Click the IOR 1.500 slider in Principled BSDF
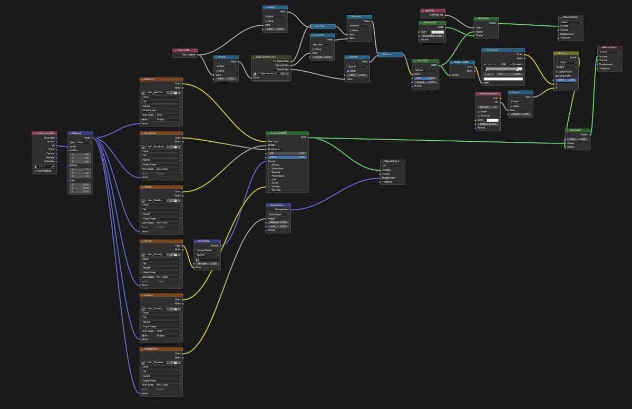 click(x=287, y=153)
